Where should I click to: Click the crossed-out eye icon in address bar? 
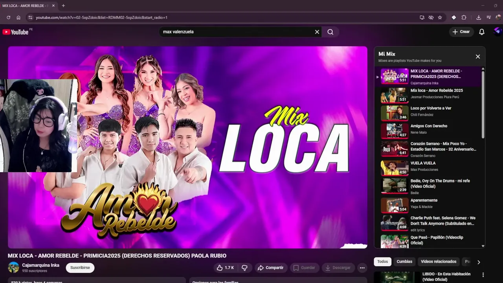click(x=431, y=17)
